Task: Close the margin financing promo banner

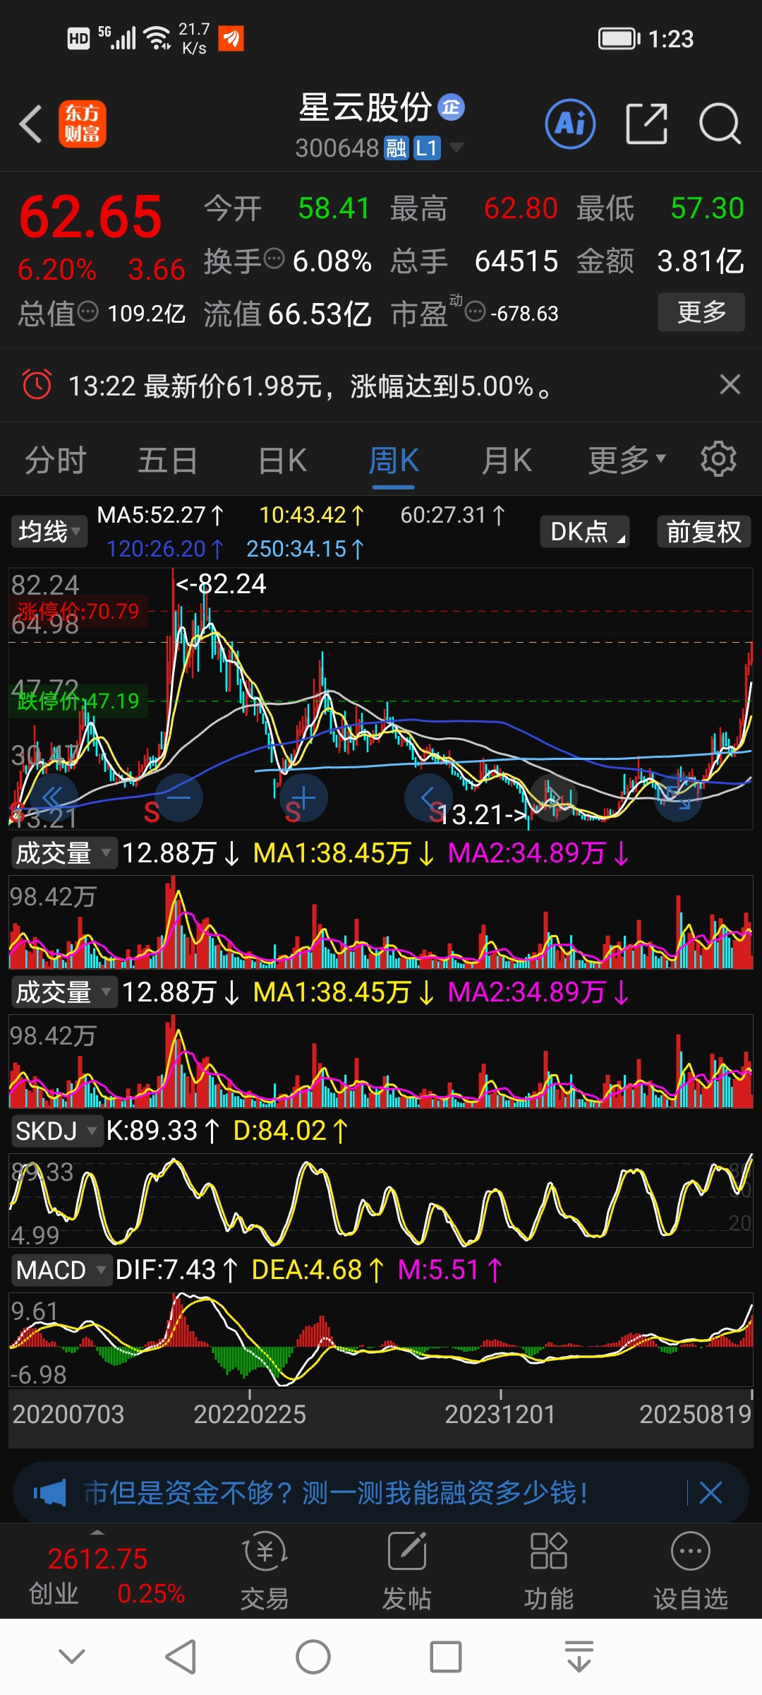Action: 710,1493
